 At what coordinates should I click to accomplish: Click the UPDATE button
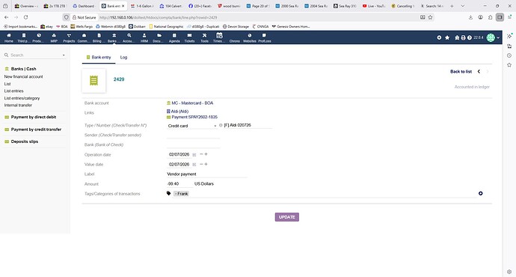(x=287, y=217)
